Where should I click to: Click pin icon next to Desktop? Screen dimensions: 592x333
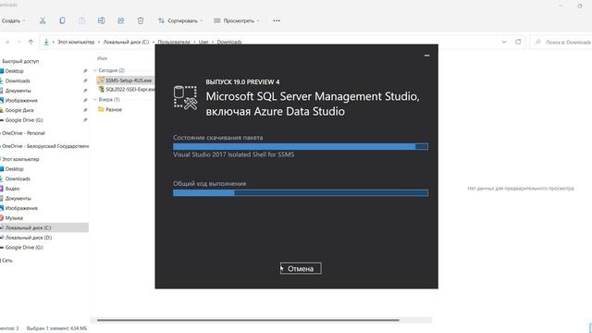[x=85, y=71]
